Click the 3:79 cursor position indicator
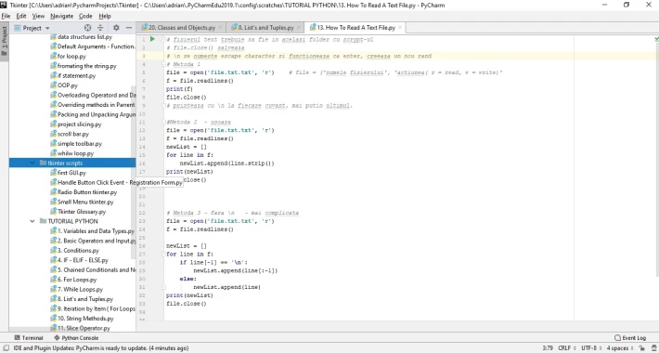 click(x=548, y=348)
